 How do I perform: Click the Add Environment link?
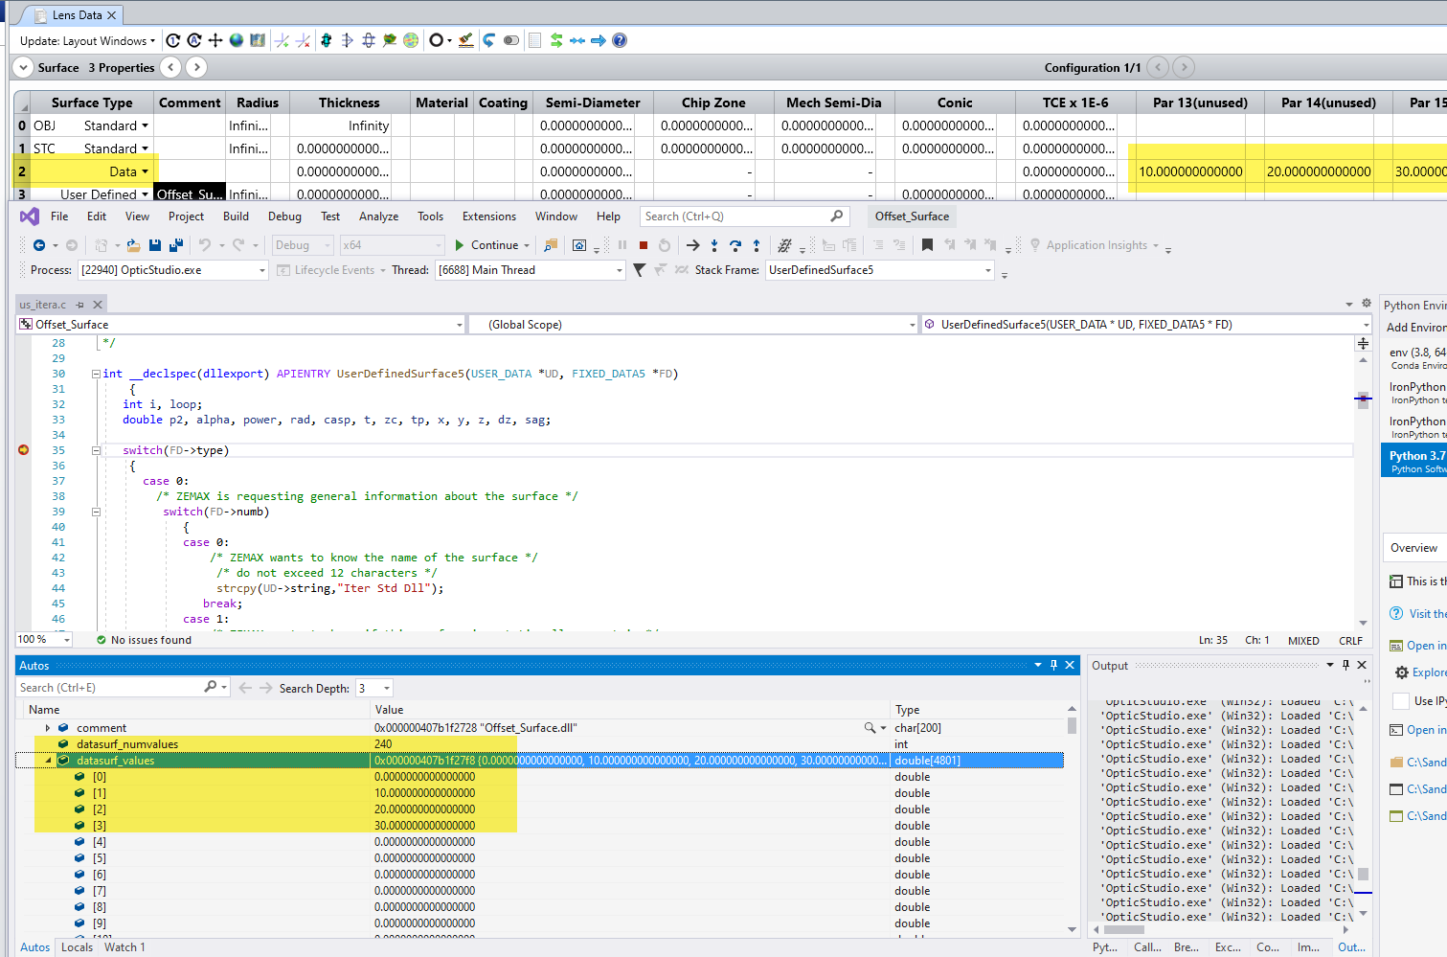click(x=1416, y=327)
